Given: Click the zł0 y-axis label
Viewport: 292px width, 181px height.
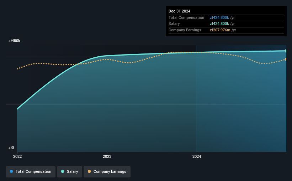Looking at the screenshot, I should click(x=11, y=148).
